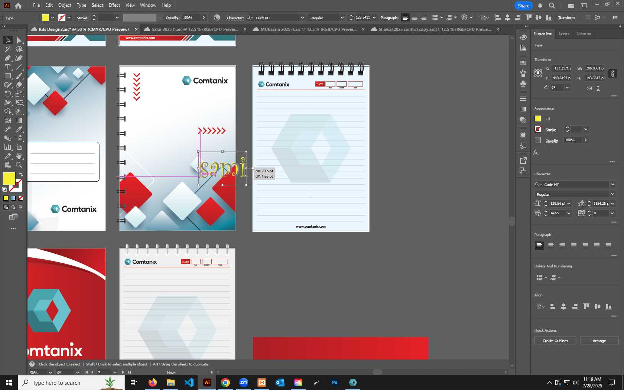624x390 pixels.
Task: Open the fx effects menu
Action: [536, 153]
